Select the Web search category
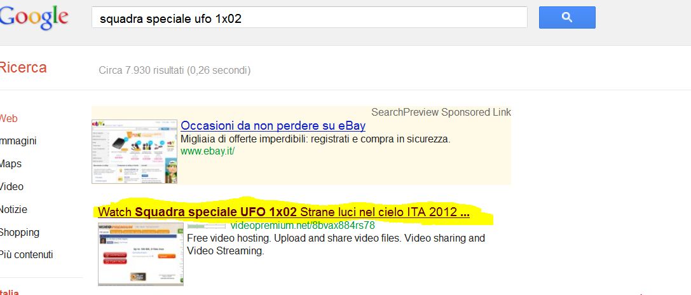The image size is (691, 295). pyautogui.click(x=8, y=119)
